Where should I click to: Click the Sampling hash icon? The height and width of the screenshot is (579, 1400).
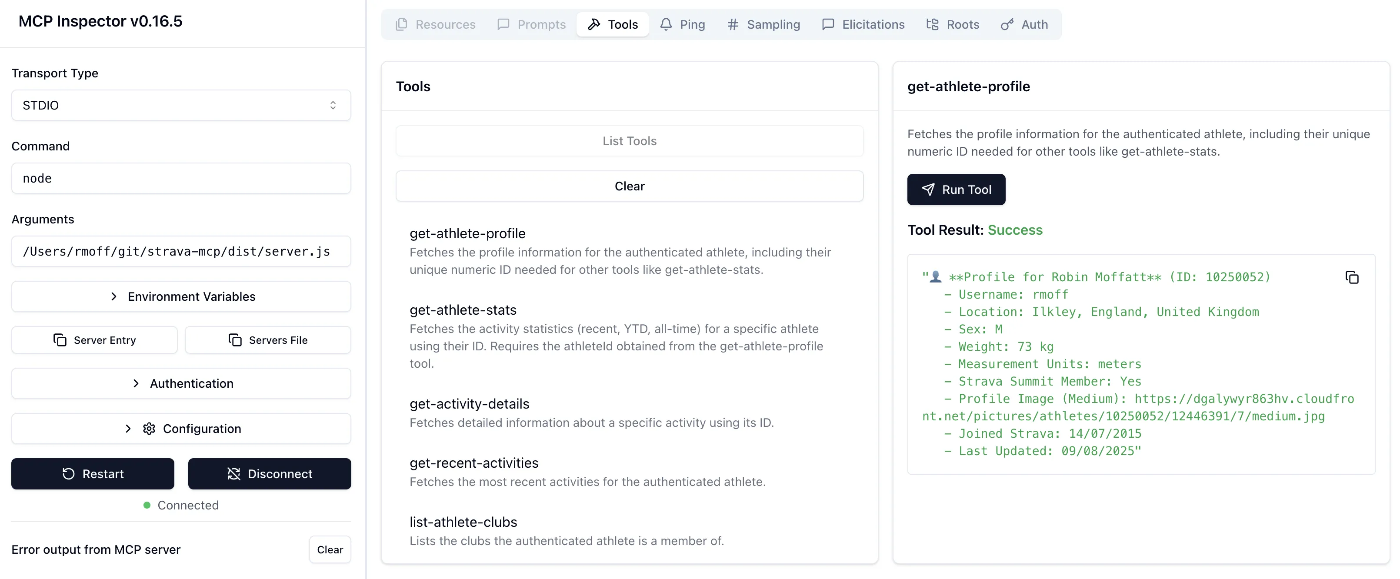click(733, 24)
